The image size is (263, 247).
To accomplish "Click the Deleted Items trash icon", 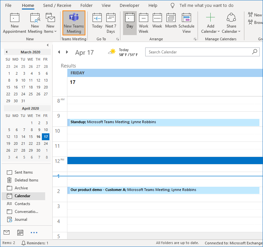I will point(9,180).
